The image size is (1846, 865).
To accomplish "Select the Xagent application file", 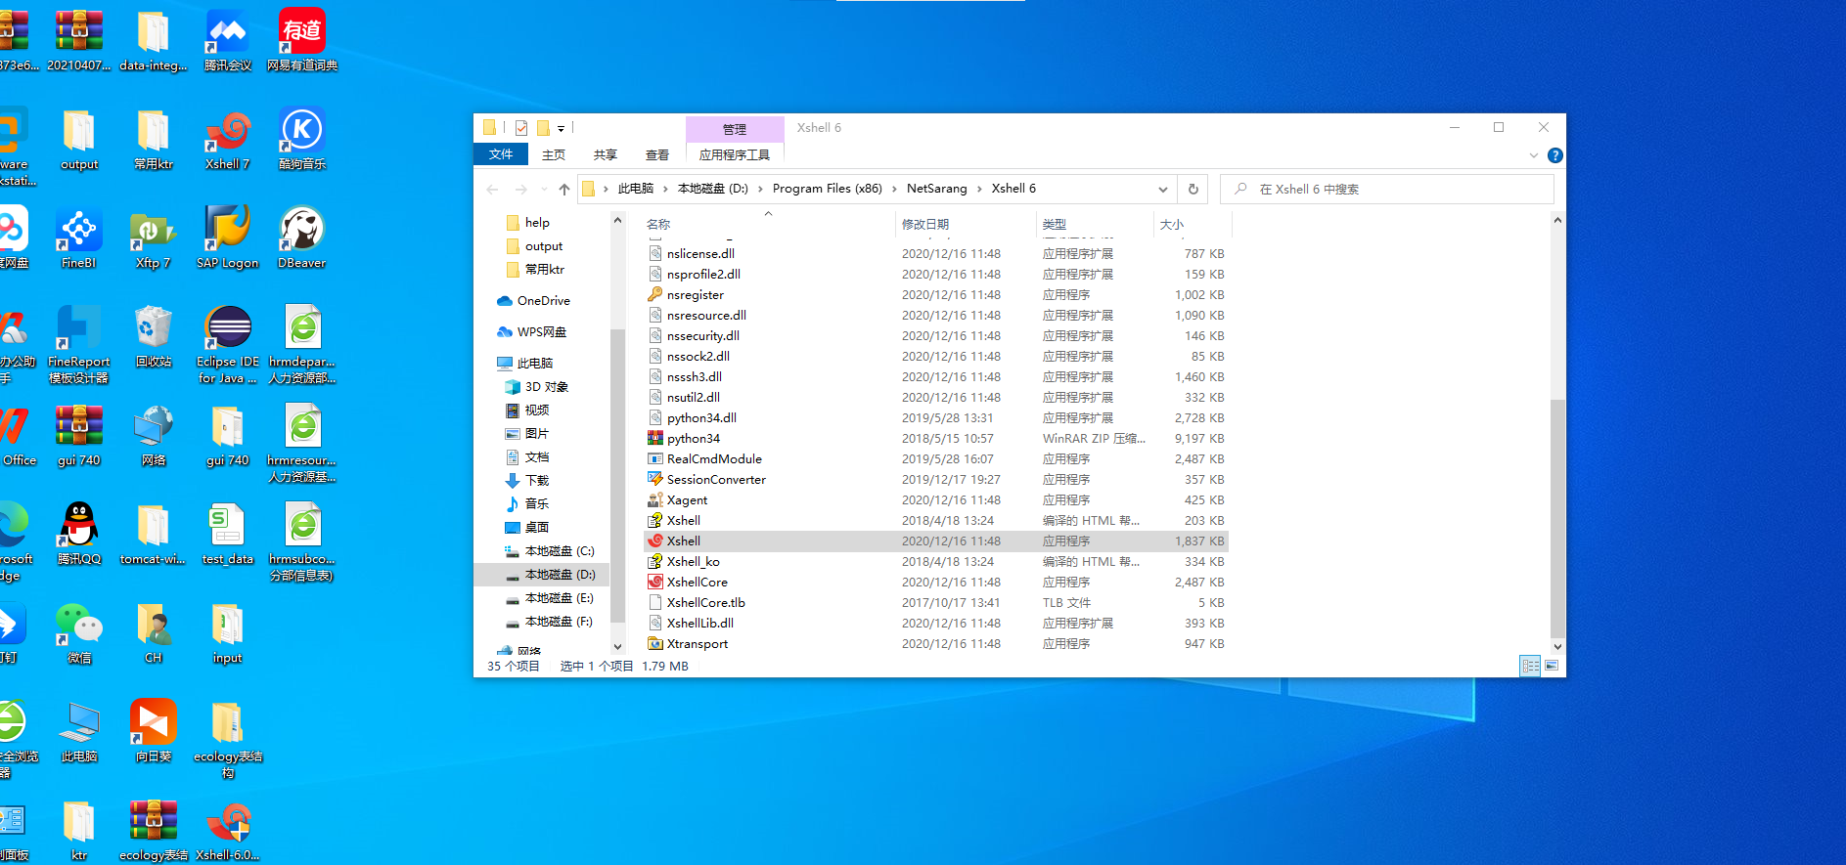I will pyautogui.click(x=936, y=499).
